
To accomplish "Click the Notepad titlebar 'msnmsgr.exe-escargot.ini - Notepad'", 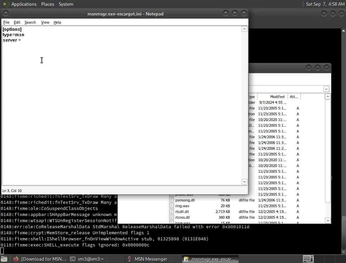I will [x=125, y=14].
